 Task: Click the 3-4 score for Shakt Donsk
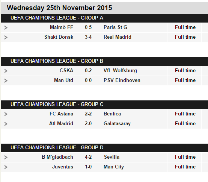(88, 37)
